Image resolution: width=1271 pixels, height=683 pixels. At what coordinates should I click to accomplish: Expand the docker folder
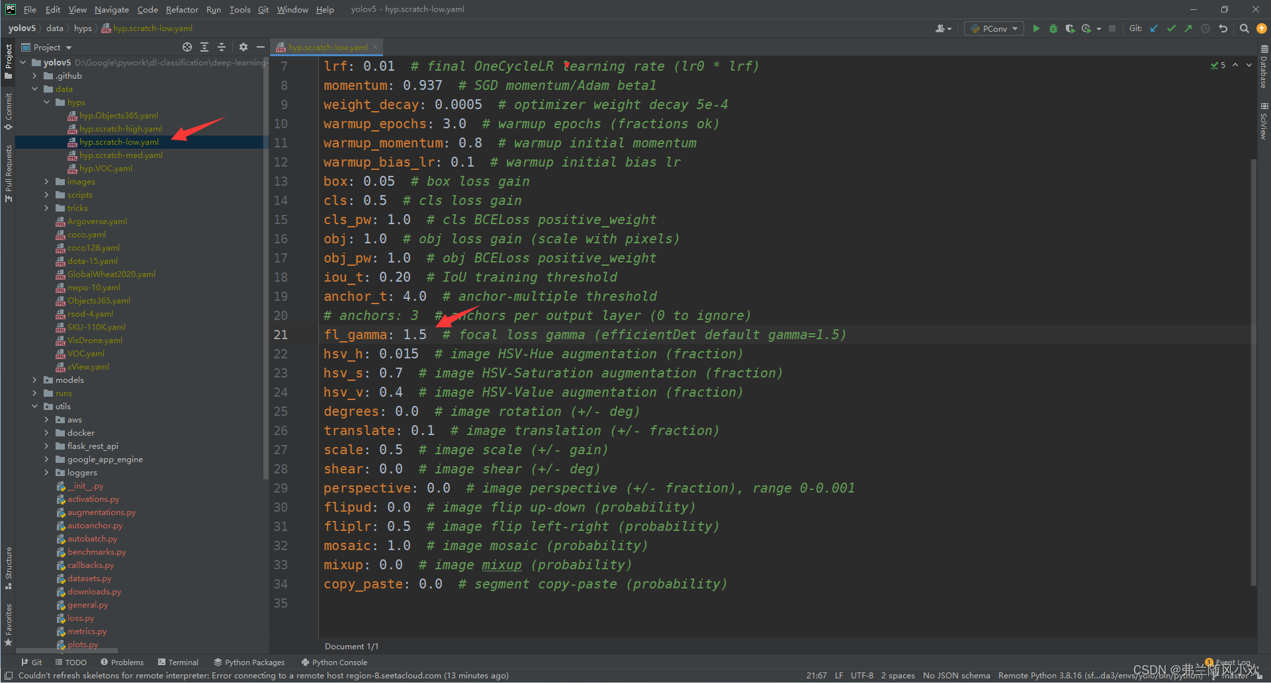[47, 433]
